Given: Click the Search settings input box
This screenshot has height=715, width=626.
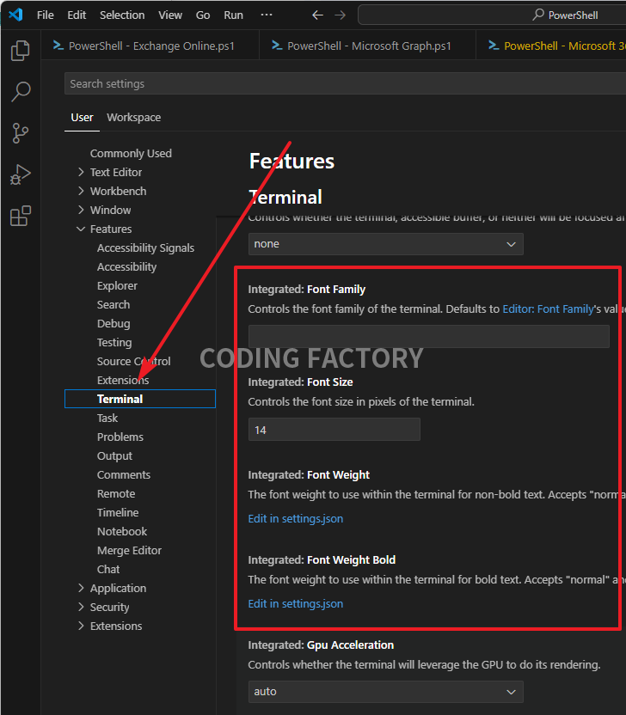Looking at the screenshot, I should [x=345, y=84].
